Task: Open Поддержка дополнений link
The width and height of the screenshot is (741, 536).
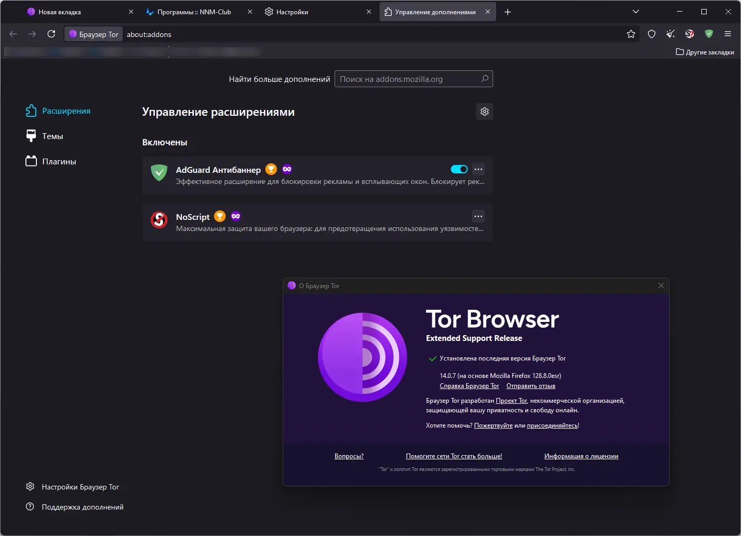Action: [75, 507]
